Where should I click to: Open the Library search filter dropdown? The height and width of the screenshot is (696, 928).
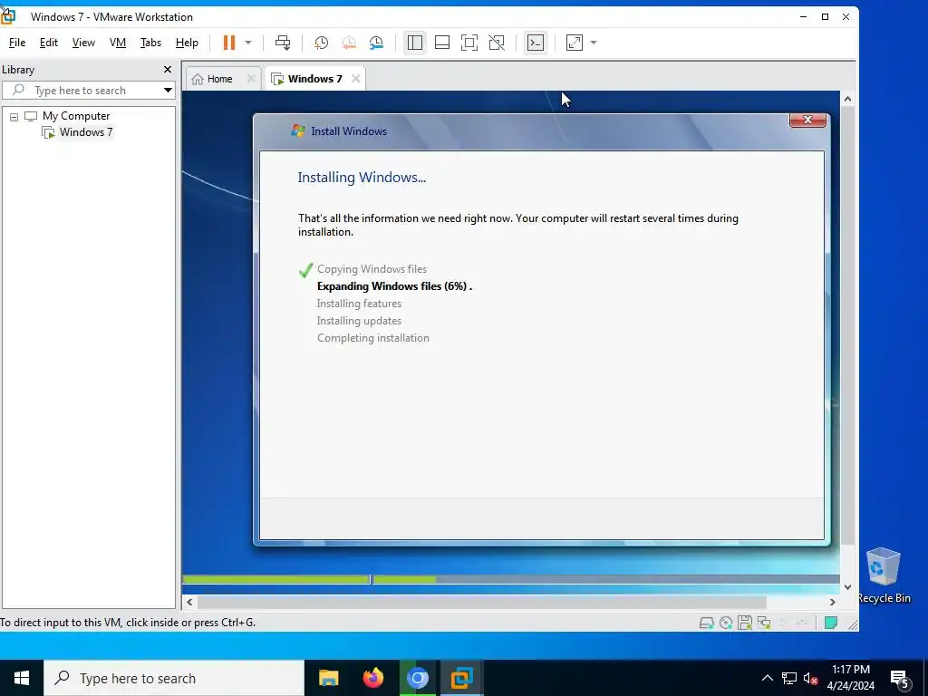168,91
